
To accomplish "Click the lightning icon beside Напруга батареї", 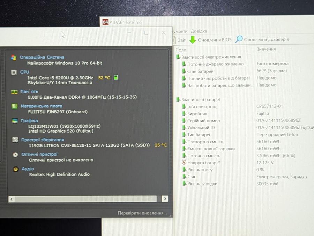I will click(184, 162).
